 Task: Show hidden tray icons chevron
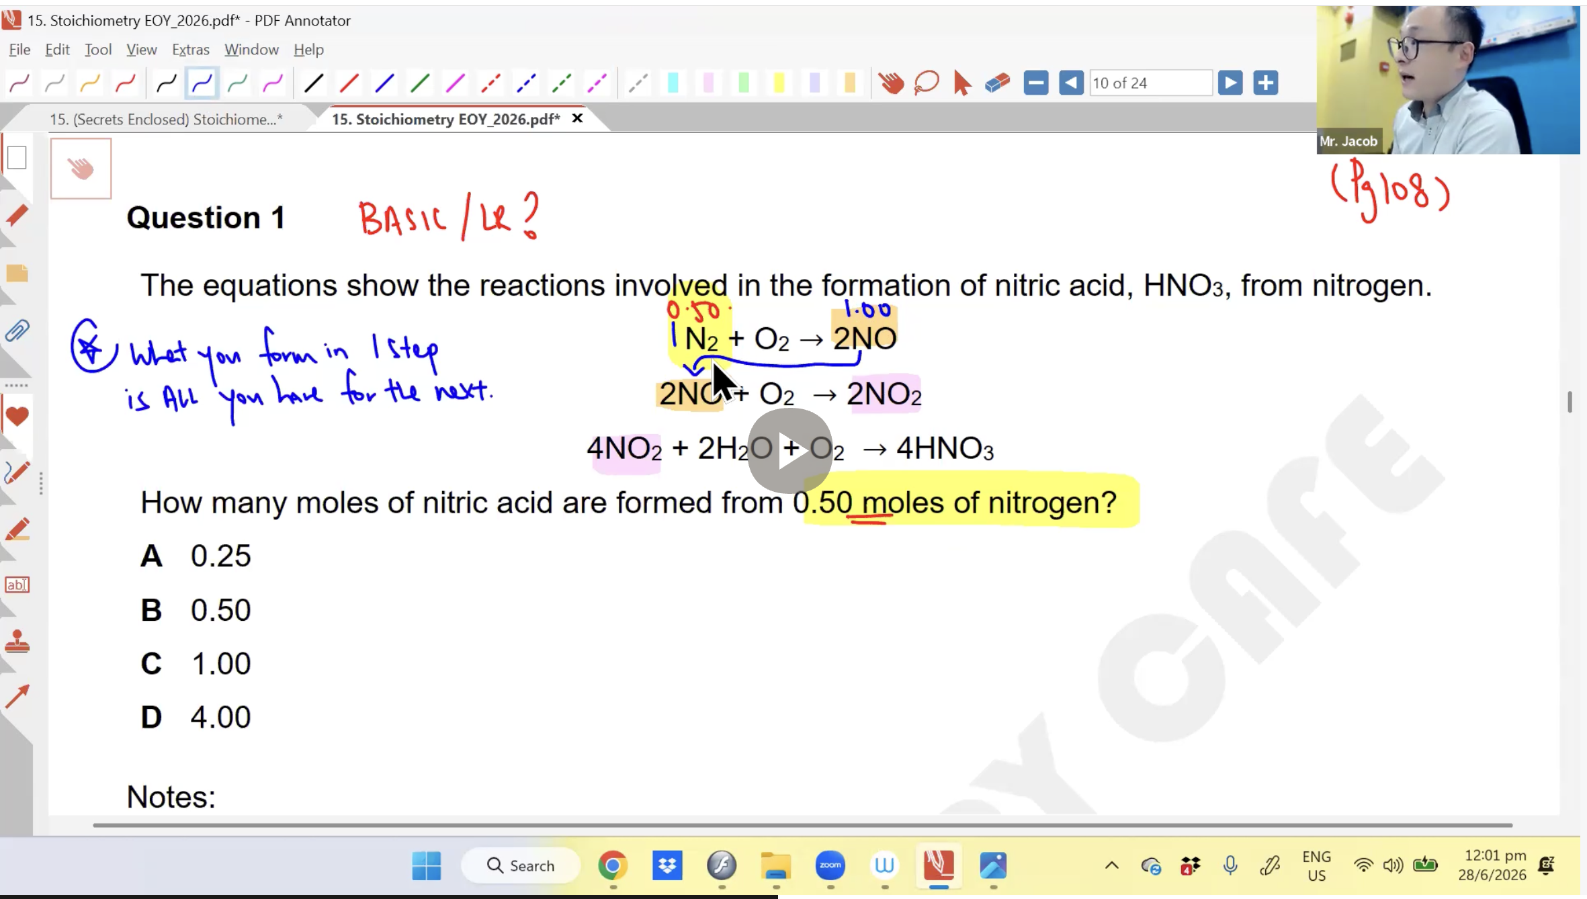[1112, 865]
